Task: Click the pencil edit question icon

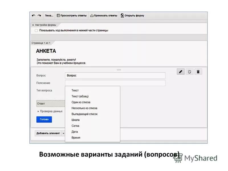Action: pyautogui.click(x=181, y=72)
